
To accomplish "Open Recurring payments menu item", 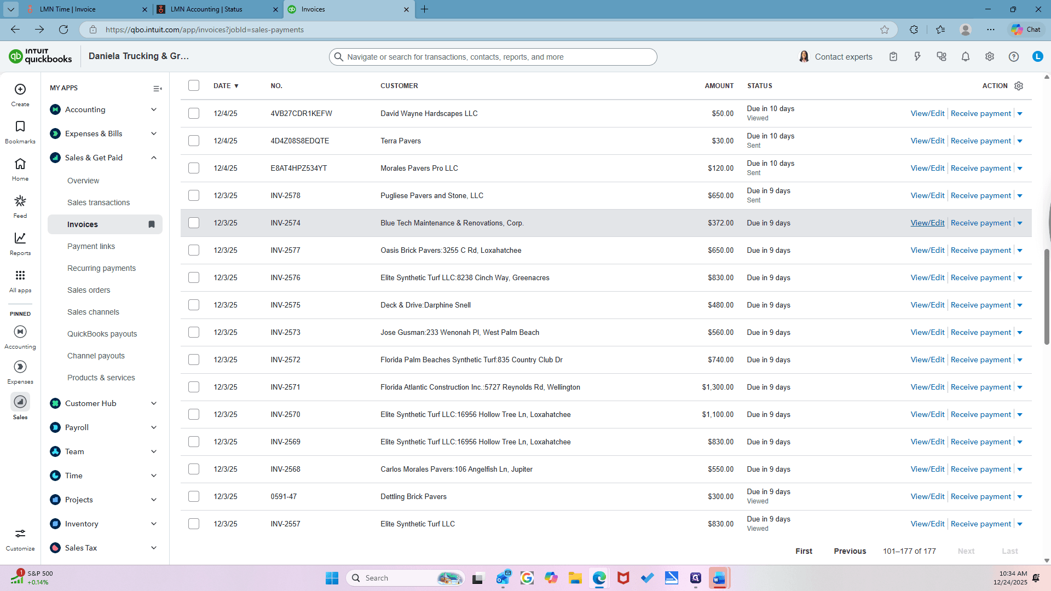I will coord(101,268).
